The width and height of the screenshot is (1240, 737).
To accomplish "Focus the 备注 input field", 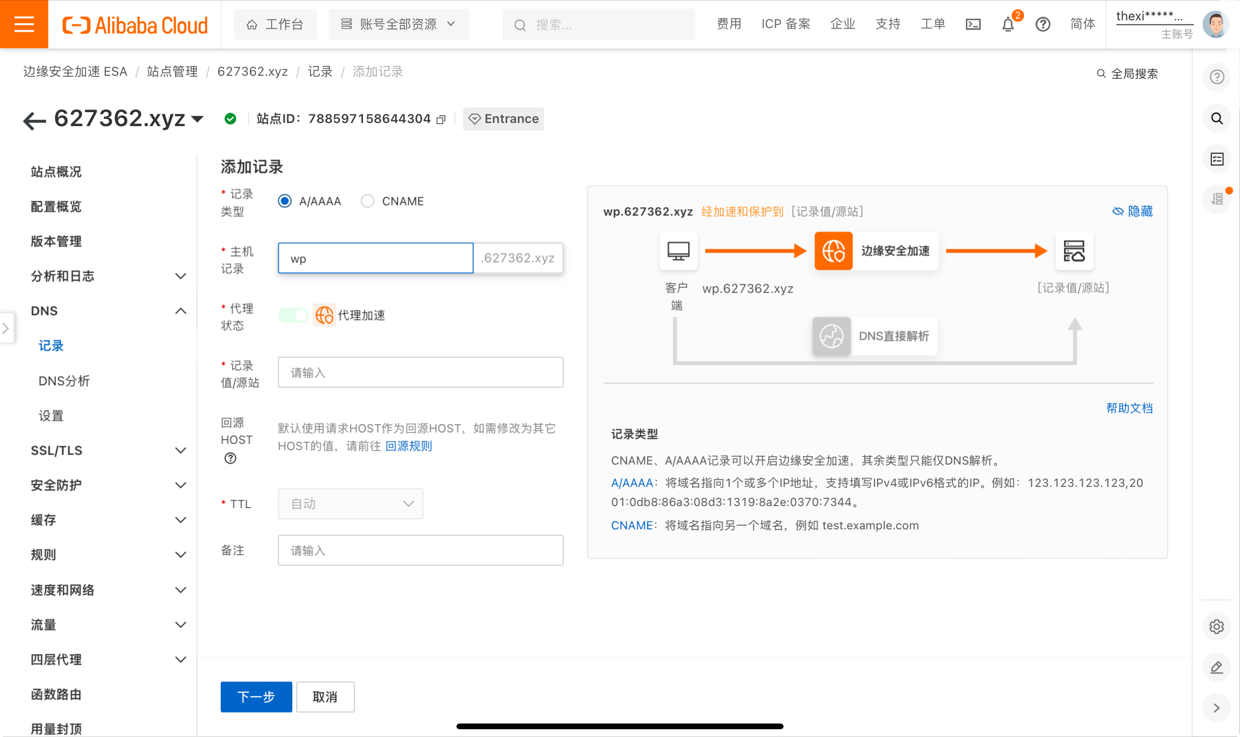I will tap(421, 550).
